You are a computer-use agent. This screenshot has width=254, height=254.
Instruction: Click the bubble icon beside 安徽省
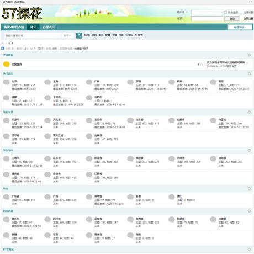(x=47, y=174)
